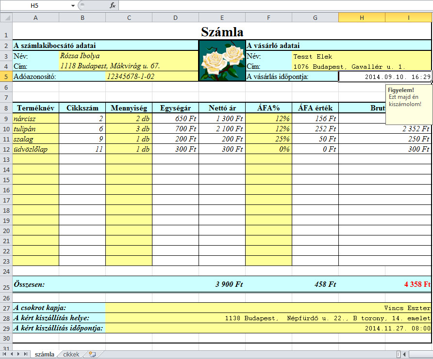433x359 pixels.
Task: Select row 13 header
Action: pyautogui.click(x=6, y=159)
